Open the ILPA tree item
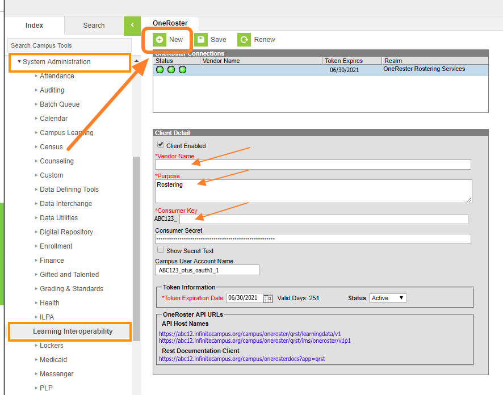503x395 pixels. click(47, 317)
